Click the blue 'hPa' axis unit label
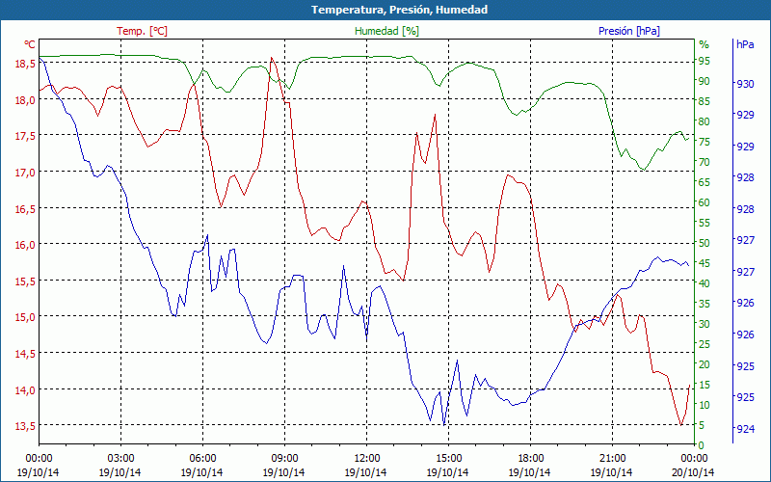This screenshot has width=771, height=482. pyautogui.click(x=745, y=44)
